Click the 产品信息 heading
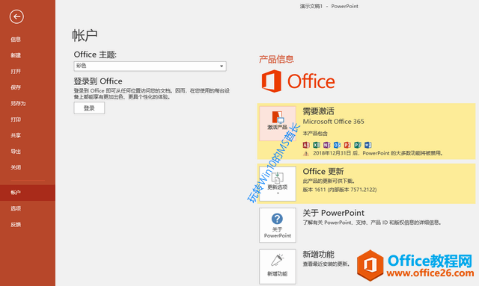Image resolution: width=479 pixels, height=286 pixels. 276,59
